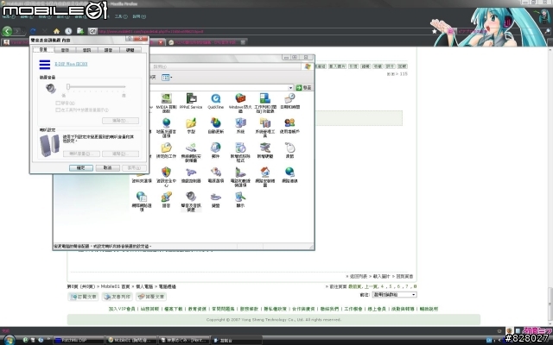
Task: Switch to the 語音 tab in sound dialog
Action: [108, 50]
